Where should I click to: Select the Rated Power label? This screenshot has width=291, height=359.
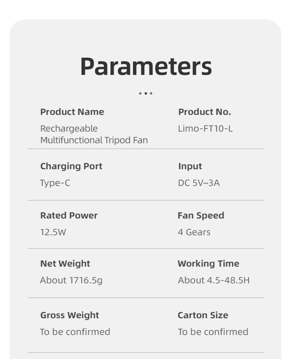tap(69, 215)
